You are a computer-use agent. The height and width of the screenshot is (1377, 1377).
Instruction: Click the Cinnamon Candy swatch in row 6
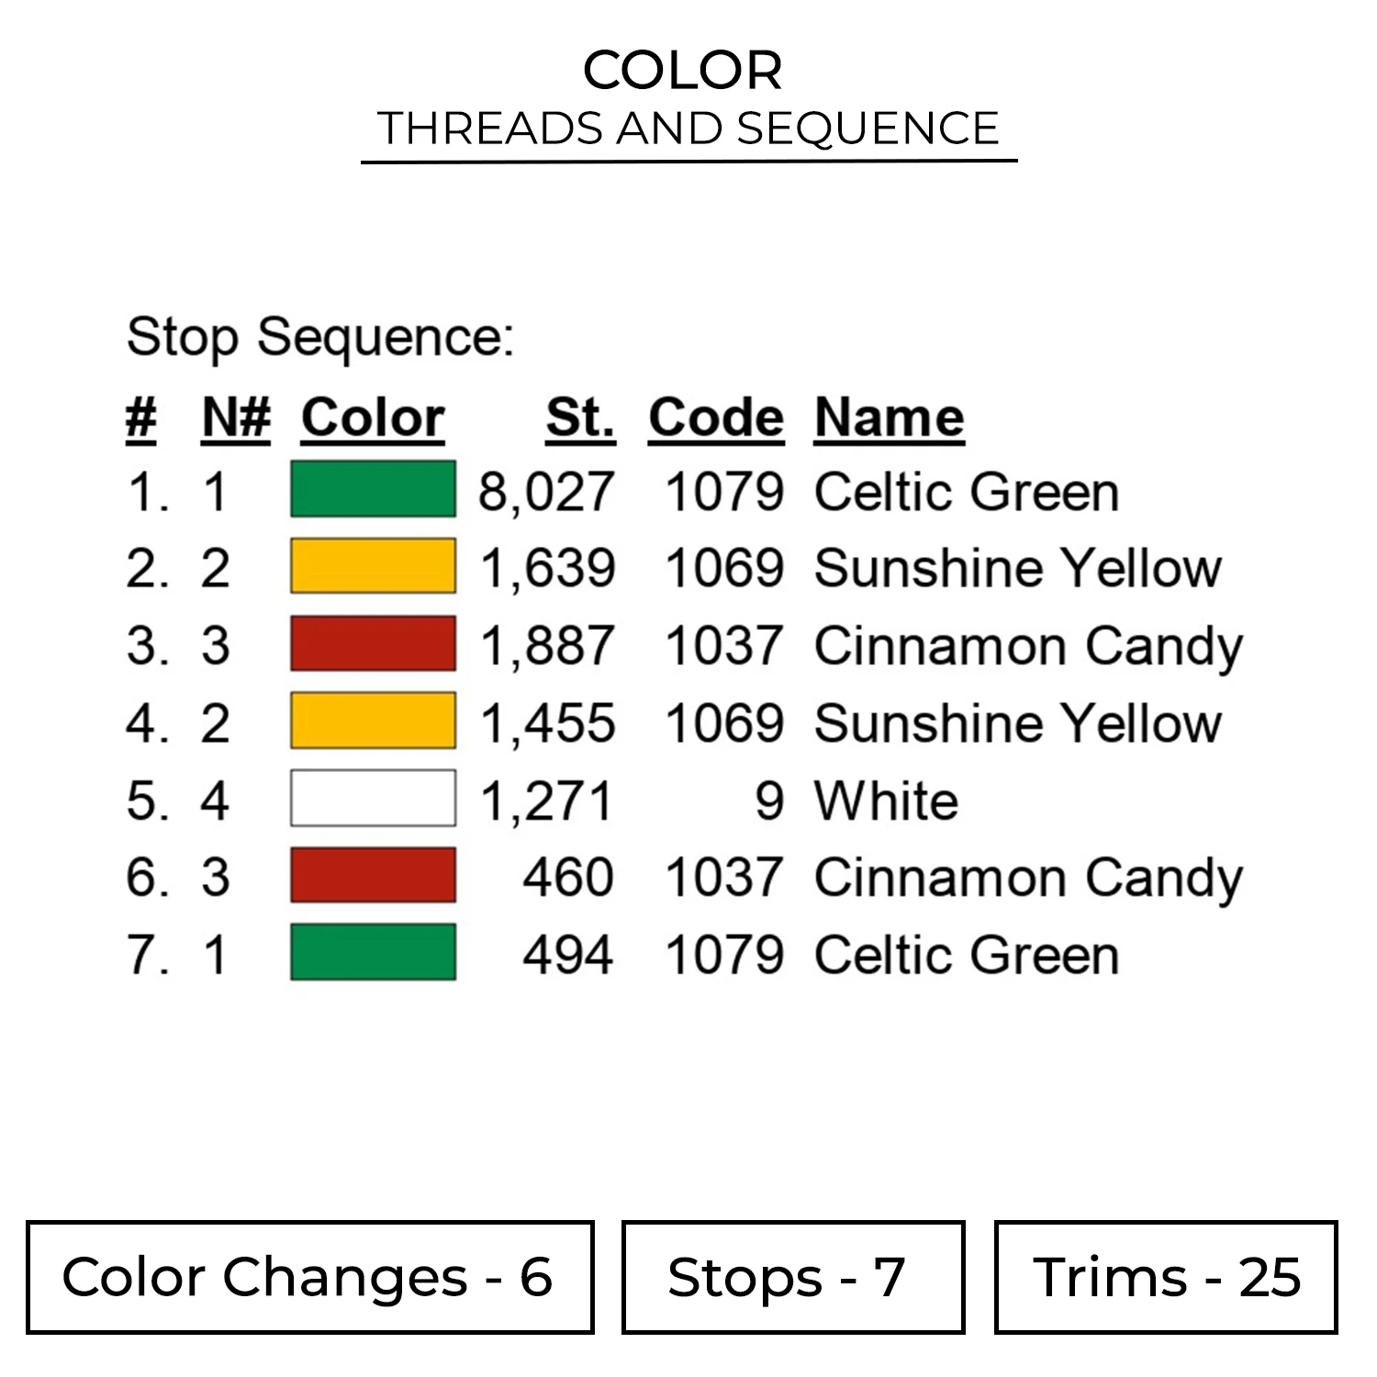tap(373, 876)
